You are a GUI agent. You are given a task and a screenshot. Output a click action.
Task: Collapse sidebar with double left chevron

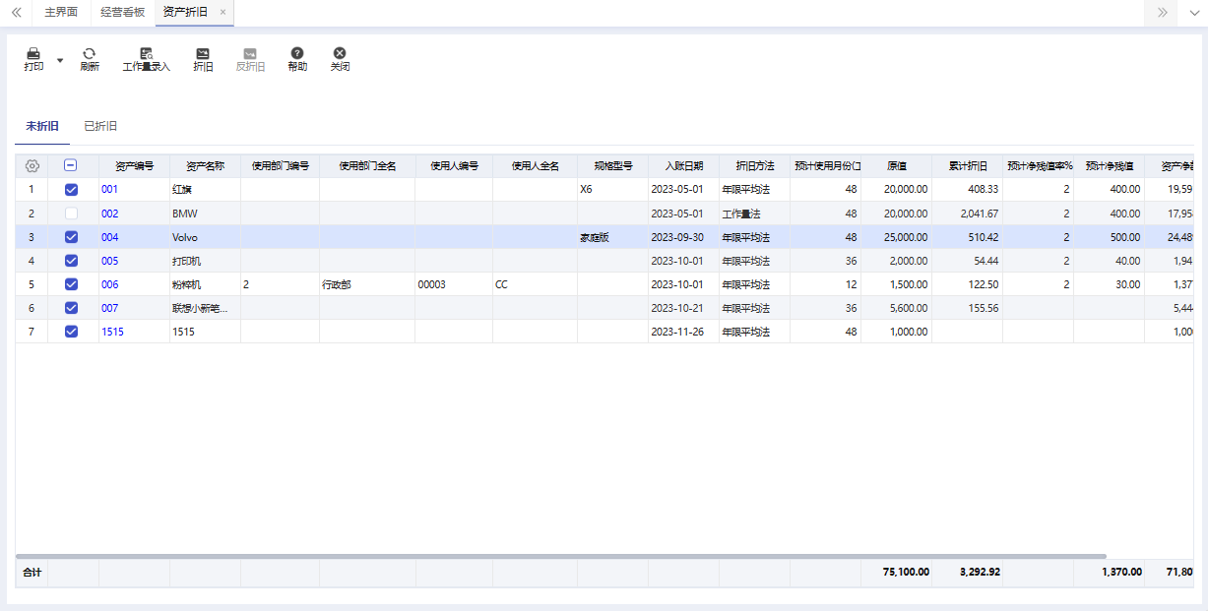tap(16, 13)
